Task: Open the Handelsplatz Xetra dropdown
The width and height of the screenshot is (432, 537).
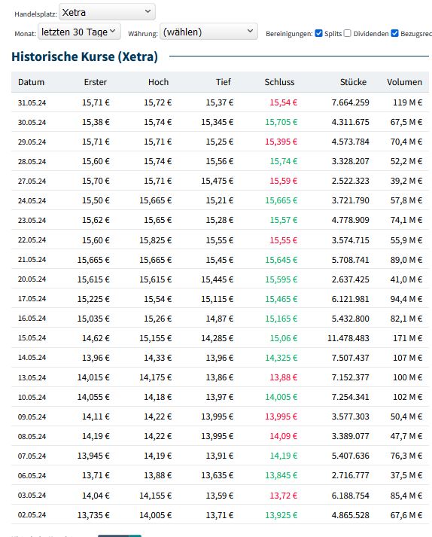Action: [107, 12]
